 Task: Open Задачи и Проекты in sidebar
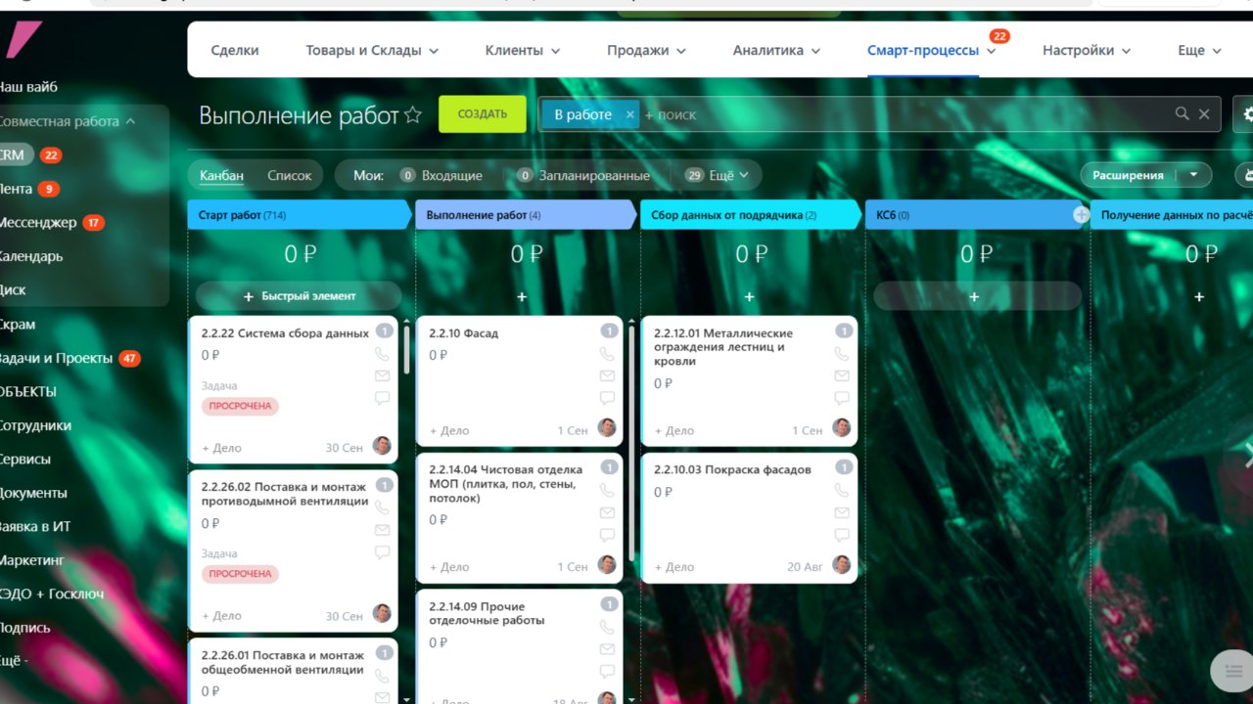[57, 358]
